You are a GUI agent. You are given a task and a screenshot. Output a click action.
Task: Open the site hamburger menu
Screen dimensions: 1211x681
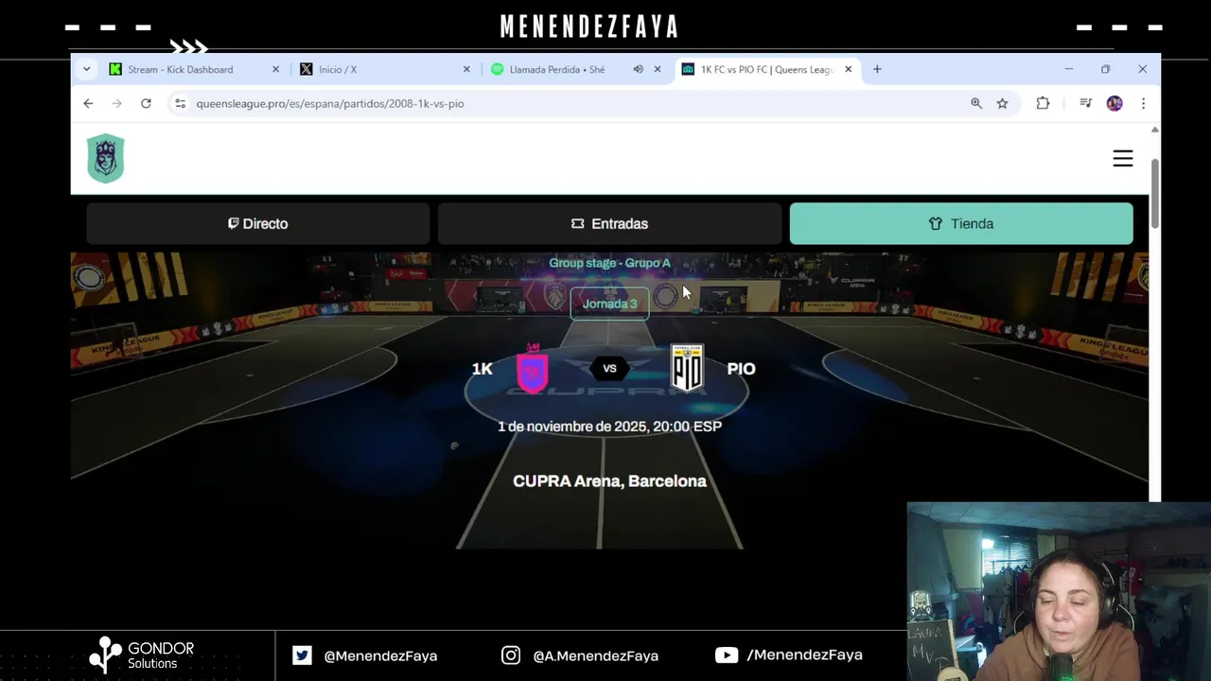click(x=1123, y=159)
